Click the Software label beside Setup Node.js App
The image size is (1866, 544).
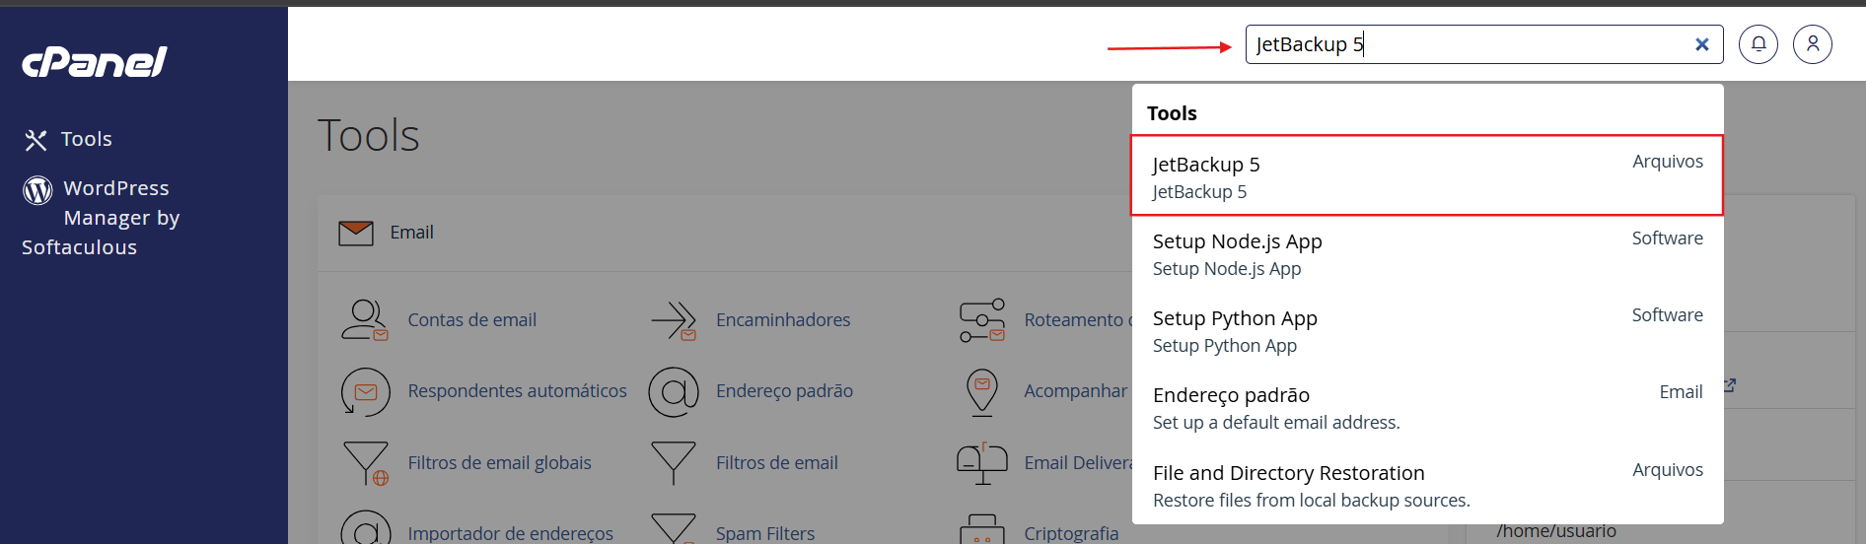[x=1668, y=238]
